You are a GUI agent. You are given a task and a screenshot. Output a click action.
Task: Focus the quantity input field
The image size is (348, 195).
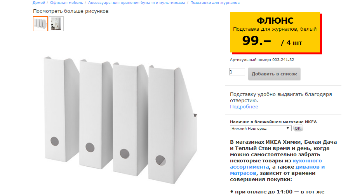pos(237,72)
